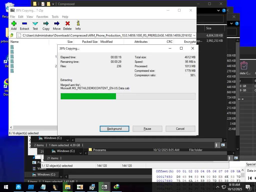The image size is (256, 192).
Task: Click the taskbar clock showing 8:18 AM
Action: pyautogui.click(x=234, y=187)
